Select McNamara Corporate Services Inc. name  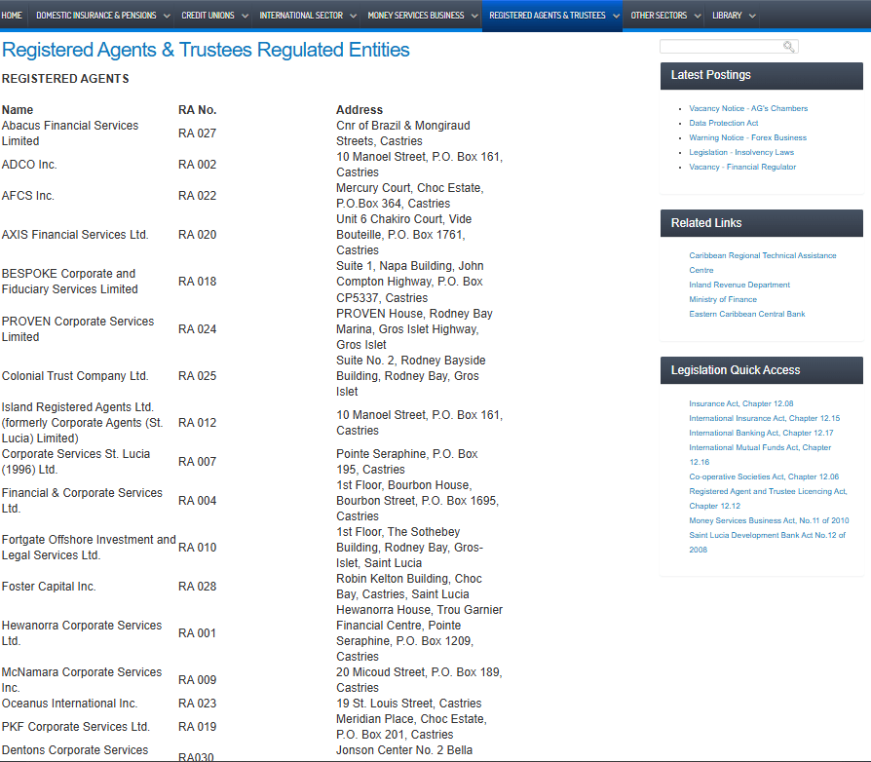point(82,680)
